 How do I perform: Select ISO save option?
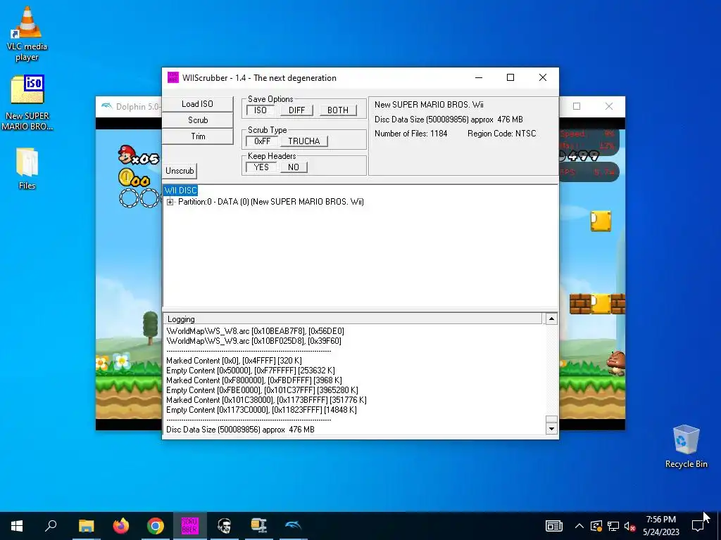[x=261, y=110]
